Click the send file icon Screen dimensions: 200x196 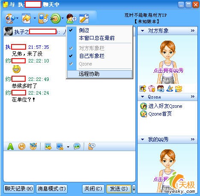pyautogui.click(x=26, y=18)
